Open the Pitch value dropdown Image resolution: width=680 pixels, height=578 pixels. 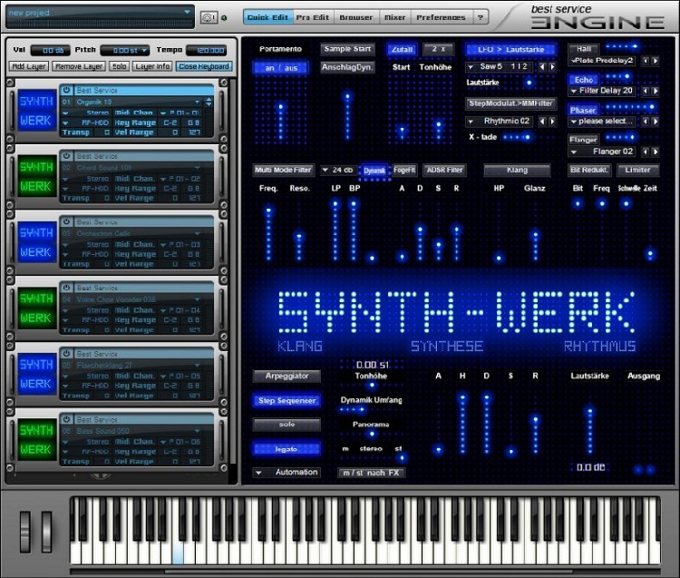[144, 50]
